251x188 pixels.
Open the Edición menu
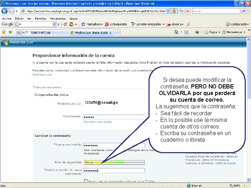click(x=19, y=18)
